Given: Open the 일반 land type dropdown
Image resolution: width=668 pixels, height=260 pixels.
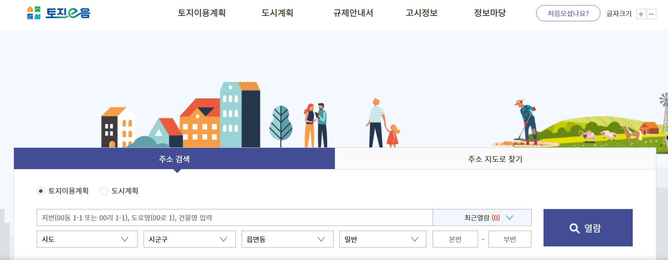Looking at the screenshot, I should pyautogui.click(x=382, y=239).
